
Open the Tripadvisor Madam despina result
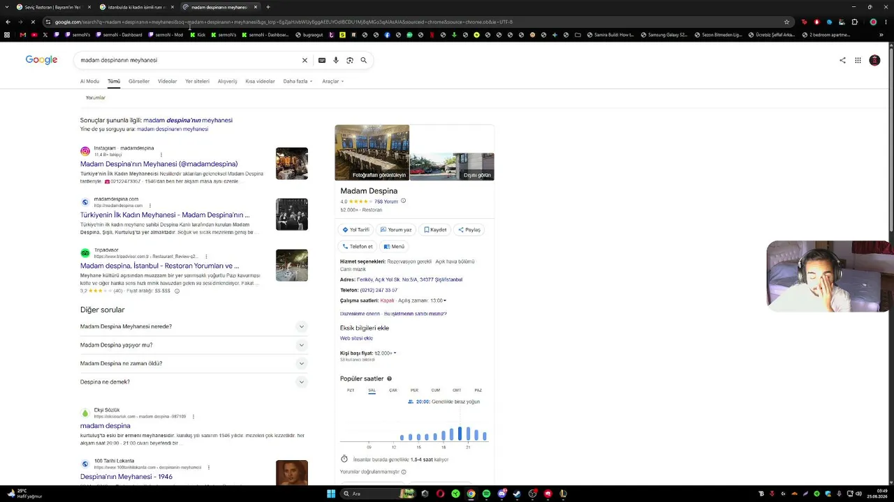160,266
